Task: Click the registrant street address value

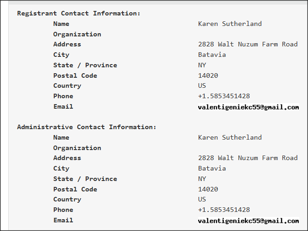Action: (x=247, y=44)
